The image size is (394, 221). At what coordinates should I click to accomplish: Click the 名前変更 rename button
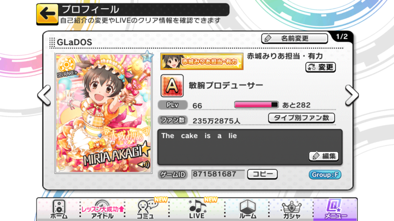tap(295, 39)
